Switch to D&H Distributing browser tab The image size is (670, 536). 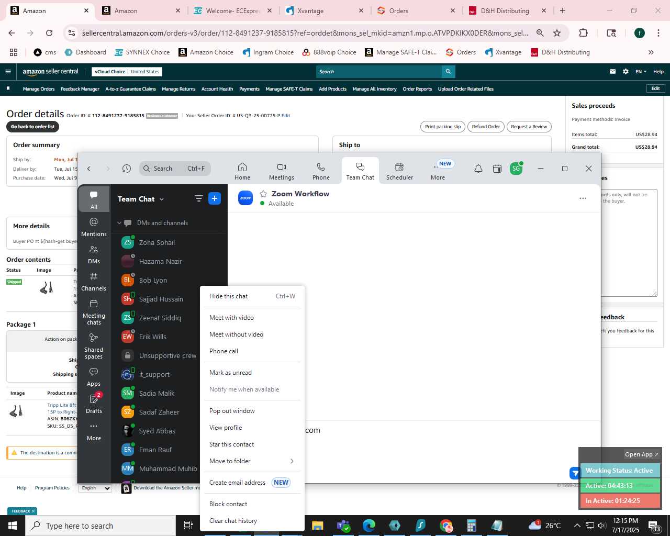pos(507,10)
